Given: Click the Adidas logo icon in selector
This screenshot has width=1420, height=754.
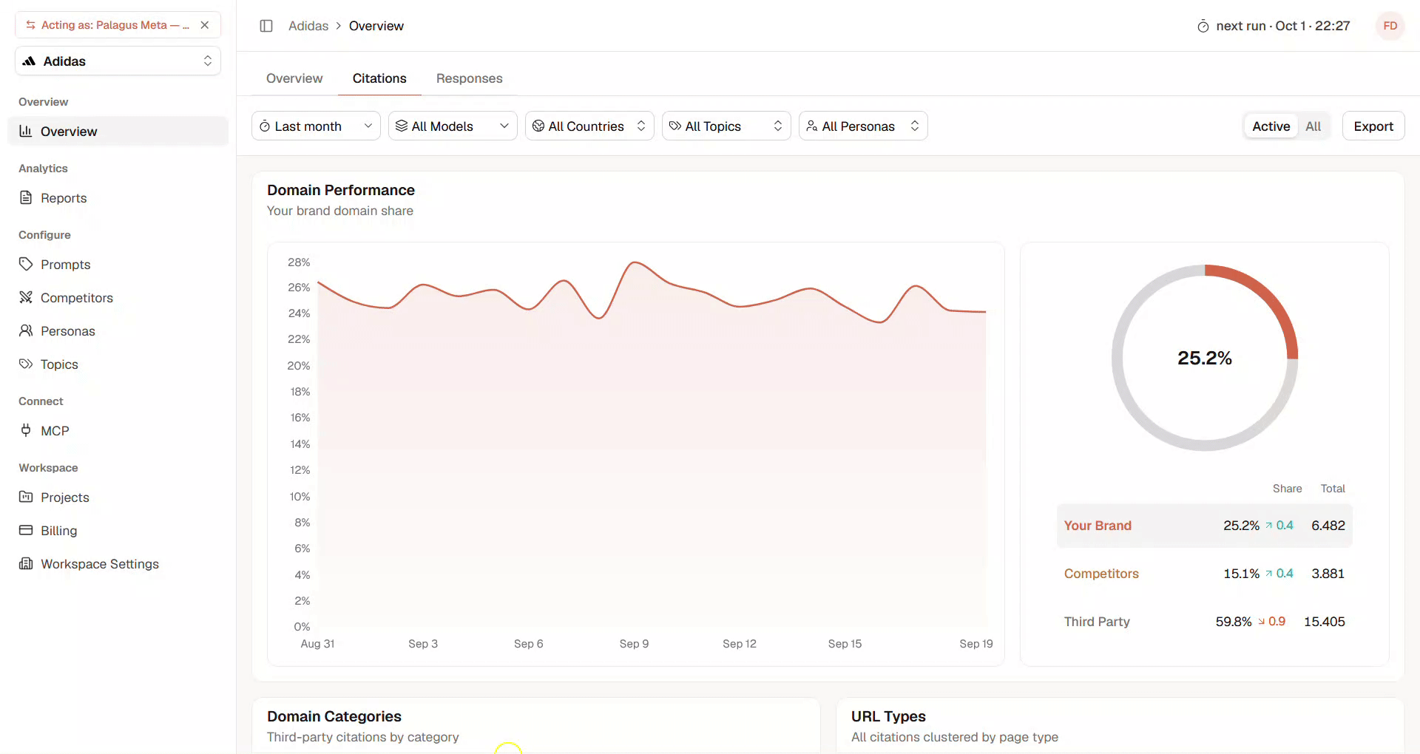Looking at the screenshot, I should 29,61.
